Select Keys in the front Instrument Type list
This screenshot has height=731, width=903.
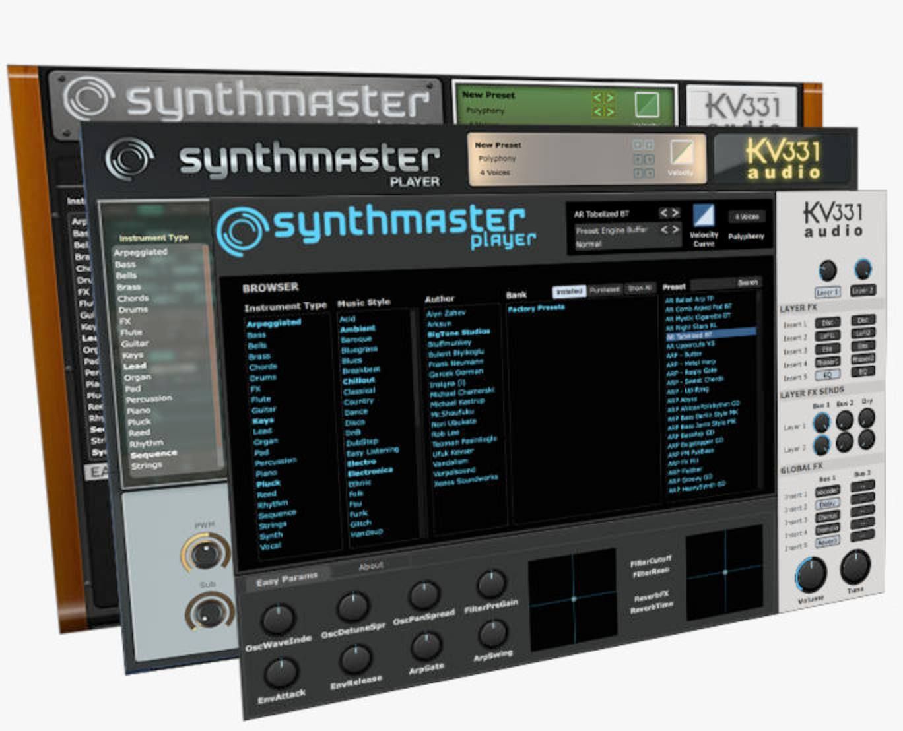point(262,420)
